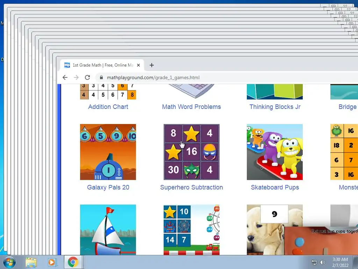Viewport: 358px width, 269px height.
Task: Open the Superhero Subtraction link
Action: point(191,187)
